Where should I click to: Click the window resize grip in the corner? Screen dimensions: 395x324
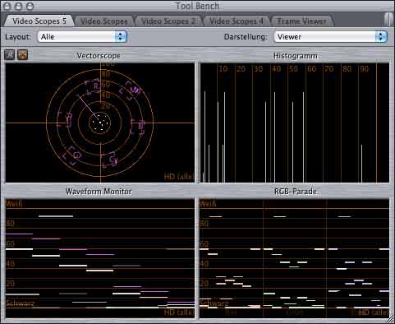[x=390, y=319]
